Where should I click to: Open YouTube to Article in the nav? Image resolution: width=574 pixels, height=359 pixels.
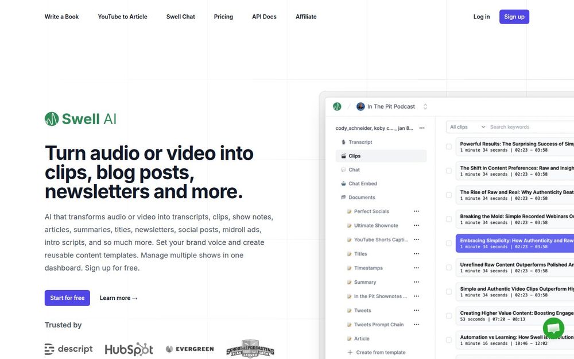pos(122,17)
